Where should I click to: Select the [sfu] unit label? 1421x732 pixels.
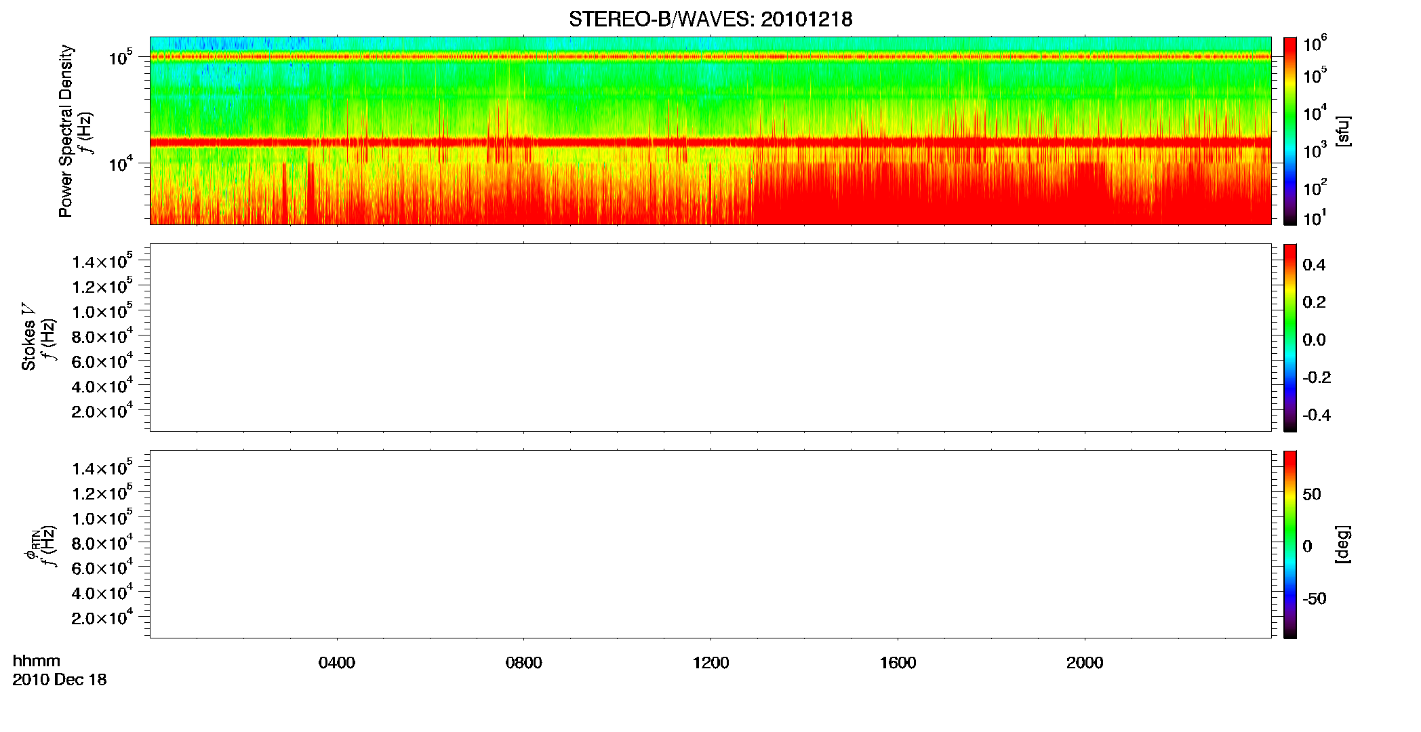click(1342, 131)
